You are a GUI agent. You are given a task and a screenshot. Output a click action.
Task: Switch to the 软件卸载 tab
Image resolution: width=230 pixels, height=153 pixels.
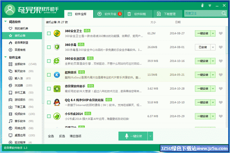tap(138, 14)
